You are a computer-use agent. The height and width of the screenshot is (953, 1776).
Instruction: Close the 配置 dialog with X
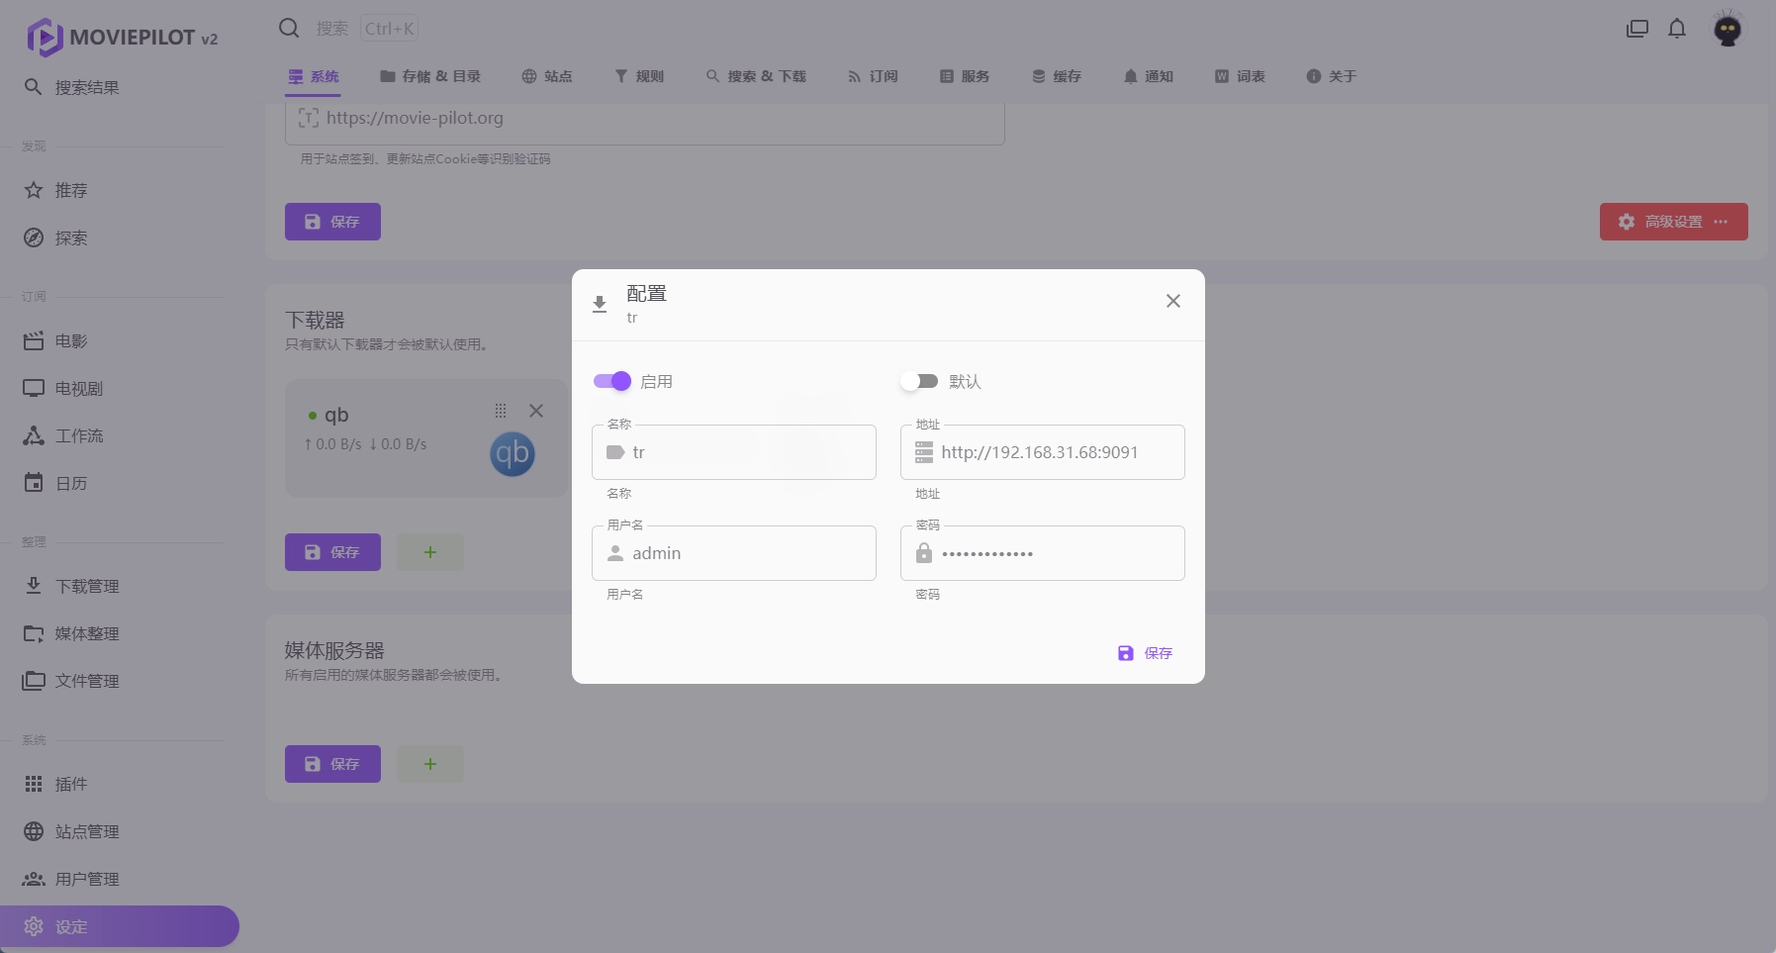[x=1173, y=301]
